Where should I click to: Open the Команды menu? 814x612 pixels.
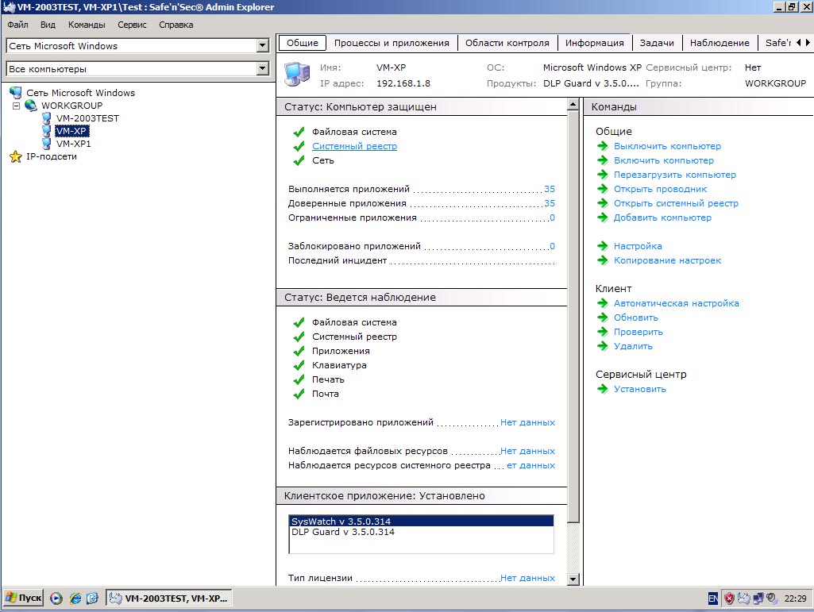pyautogui.click(x=87, y=25)
